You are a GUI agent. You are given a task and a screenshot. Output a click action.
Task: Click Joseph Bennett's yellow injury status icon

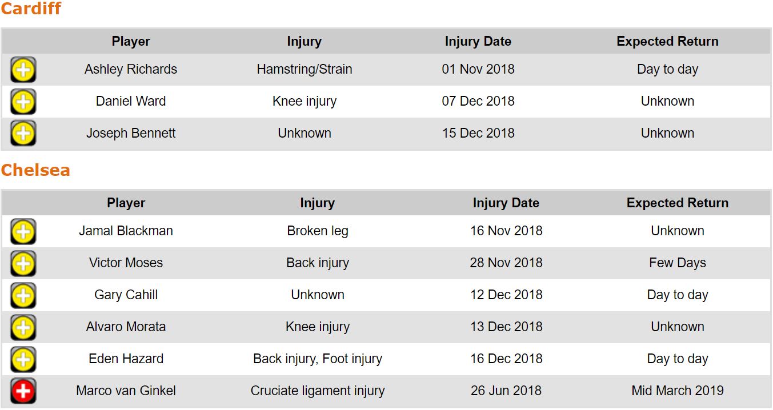point(23,134)
